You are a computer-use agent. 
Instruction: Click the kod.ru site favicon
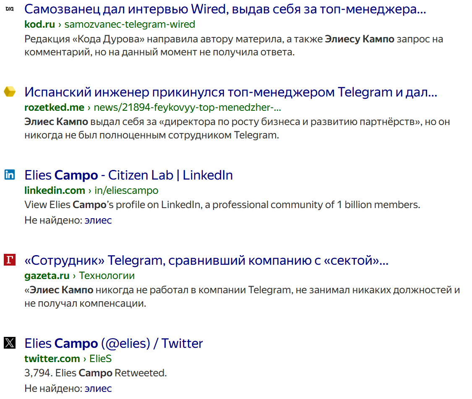(x=9, y=9)
